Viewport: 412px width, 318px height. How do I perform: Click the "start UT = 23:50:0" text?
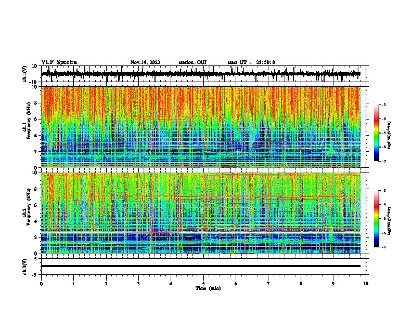251,62
